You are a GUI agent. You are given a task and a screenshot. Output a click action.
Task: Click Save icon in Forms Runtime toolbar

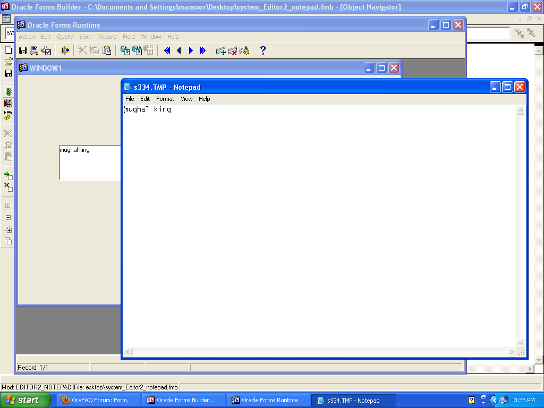click(x=23, y=50)
